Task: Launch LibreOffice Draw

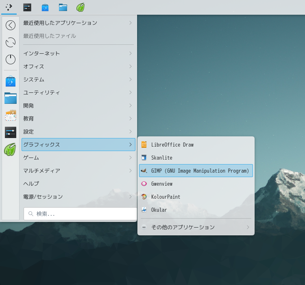Action: pyautogui.click(x=196, y=145)
